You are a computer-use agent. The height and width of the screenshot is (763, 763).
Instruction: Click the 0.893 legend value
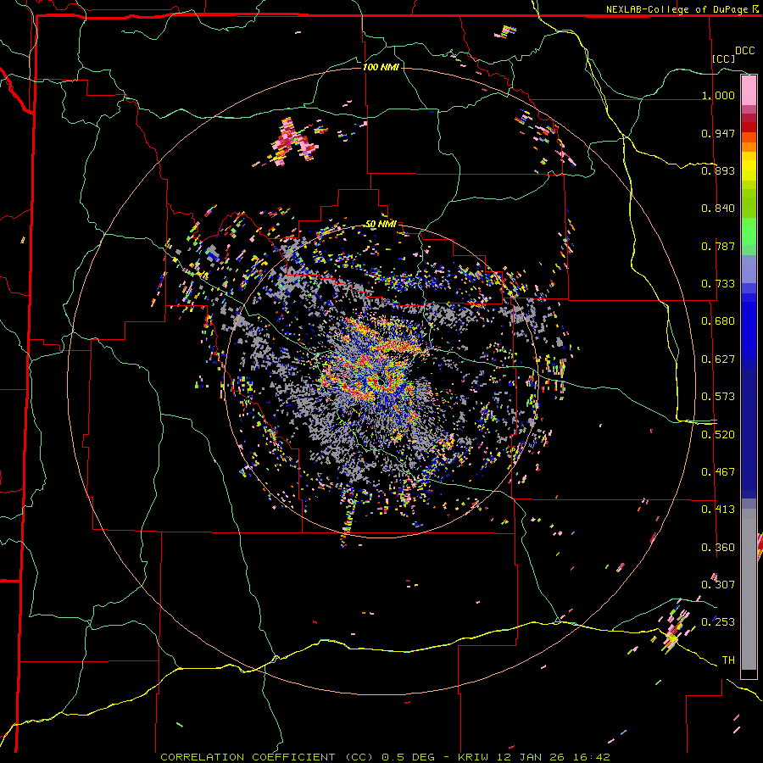click(x=718, y=170)
